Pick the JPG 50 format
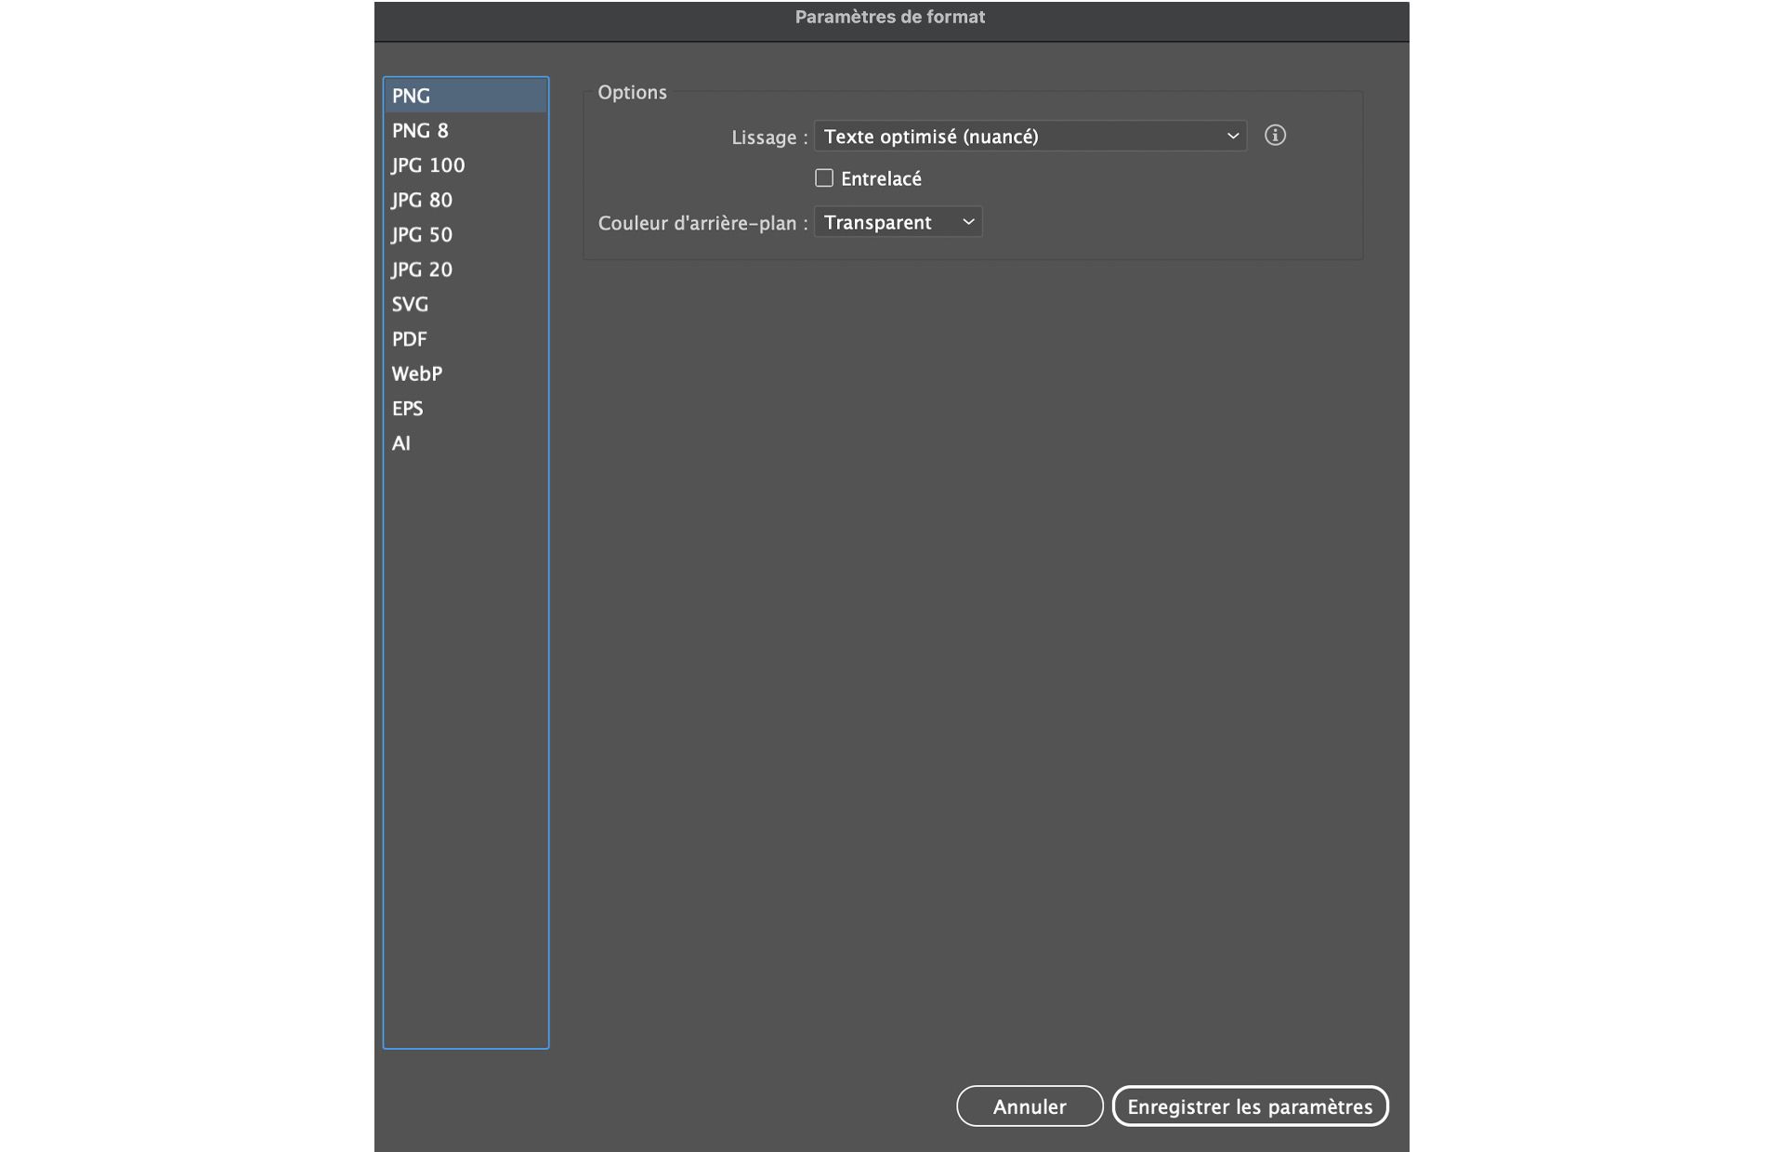 [422, 235]
